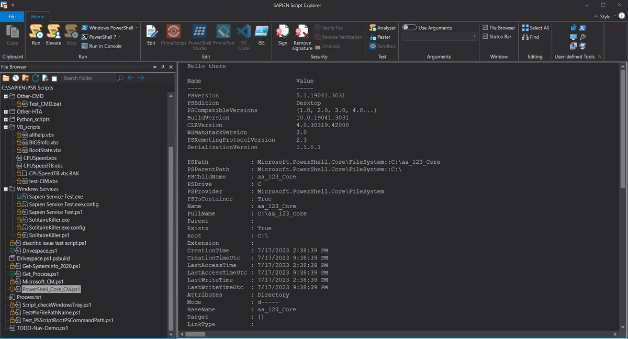Navigate back with the left arrow

coord(131,78)
